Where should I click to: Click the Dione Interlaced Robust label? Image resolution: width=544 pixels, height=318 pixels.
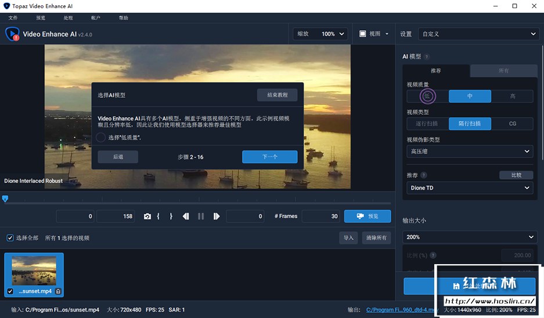[33, 181]
